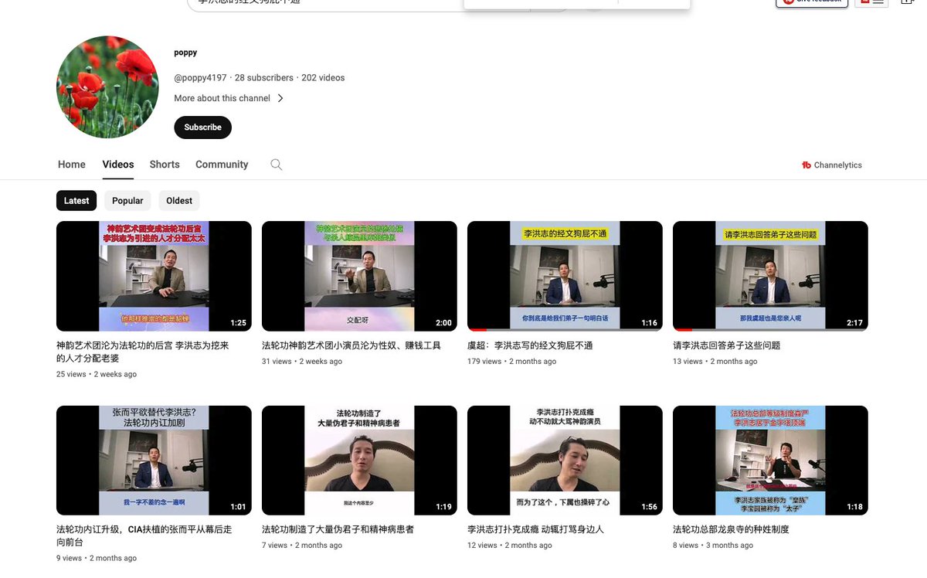Open video title 神韵艺术团沦为法轮功的后宫
This screenshot has height=578, width=927.
[143, 352]
